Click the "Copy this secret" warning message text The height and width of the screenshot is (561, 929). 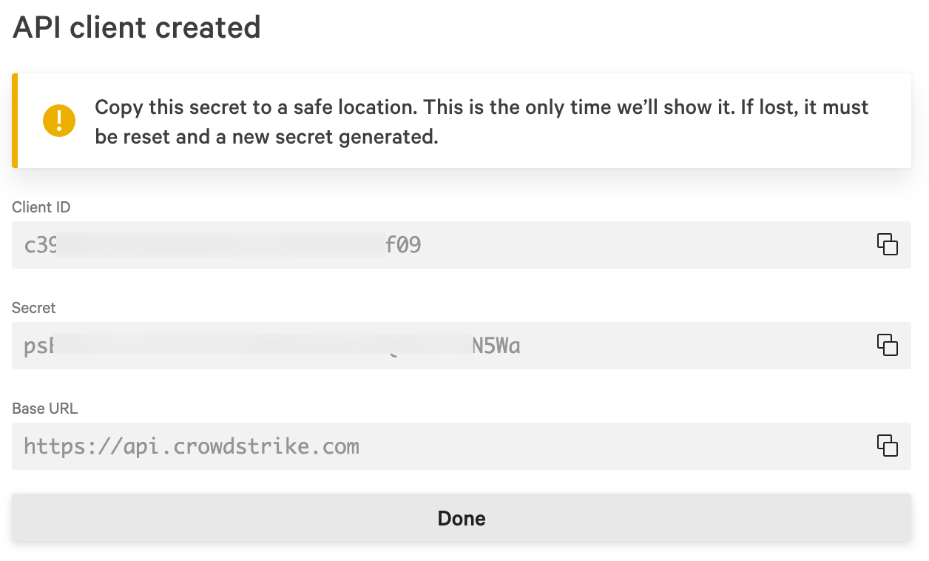[x=482, y=122]
